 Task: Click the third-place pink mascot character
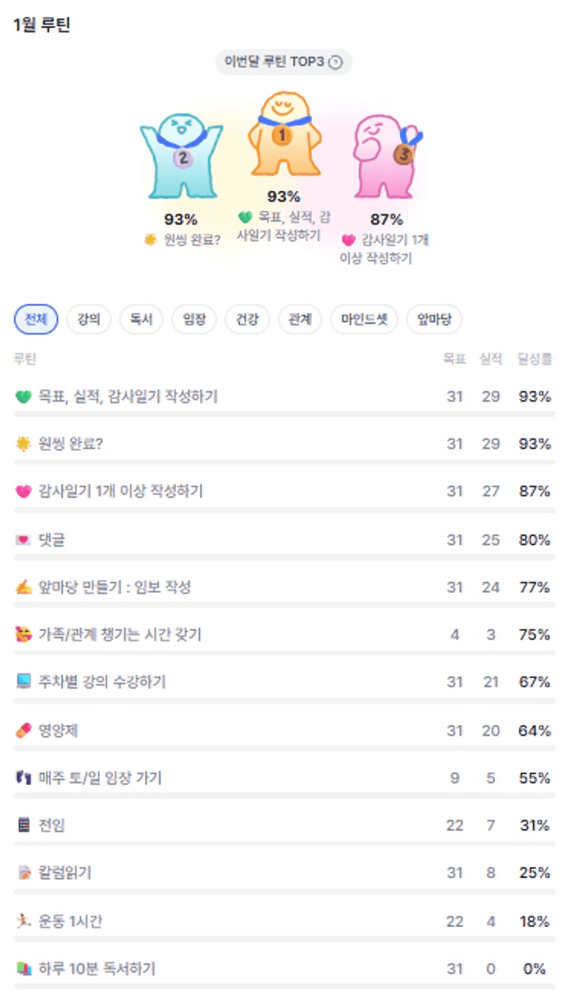pos(387,157)
